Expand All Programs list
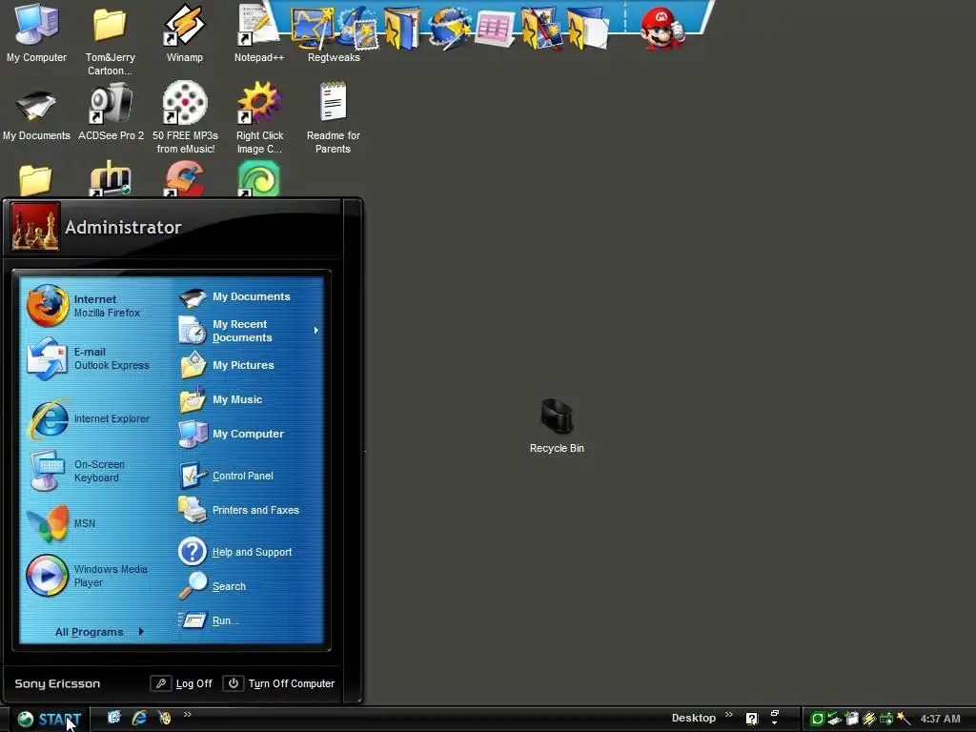This screenshot has height=732, width=976. pyautogui.click(x=99, y=632)
